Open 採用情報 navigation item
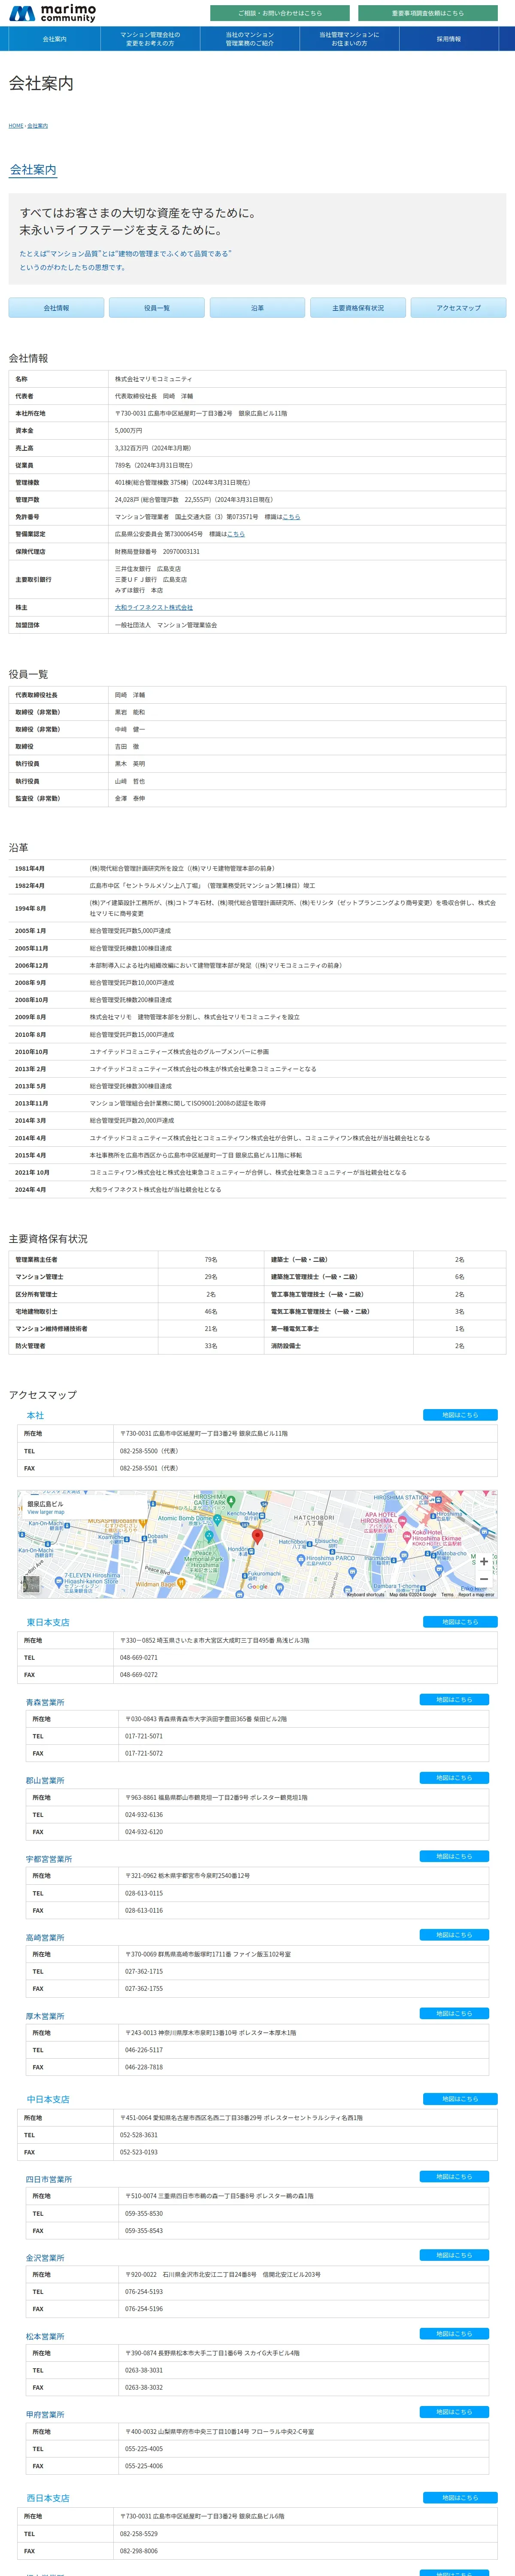Screen dimensions: 515x2576 point(449,39)
